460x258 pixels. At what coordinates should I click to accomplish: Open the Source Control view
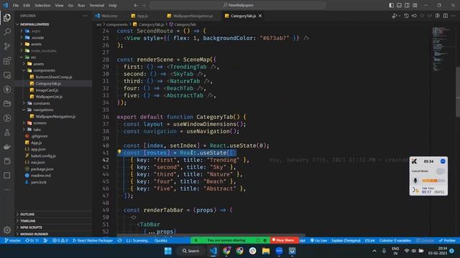coord(7,46)
